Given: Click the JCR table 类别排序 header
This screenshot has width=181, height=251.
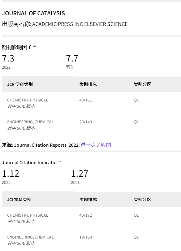Looking at the screenshot, I should click(88, 84).
